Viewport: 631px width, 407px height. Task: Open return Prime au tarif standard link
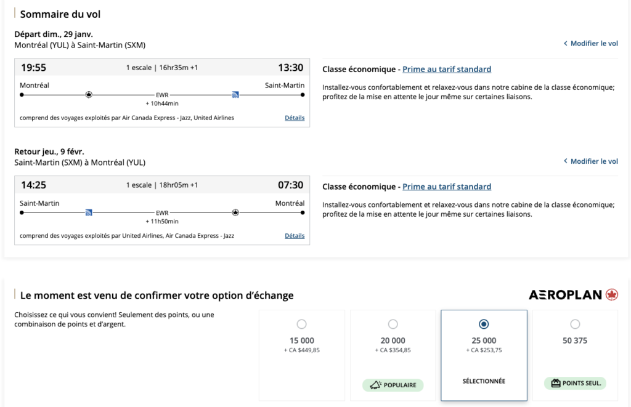(447, 187)
